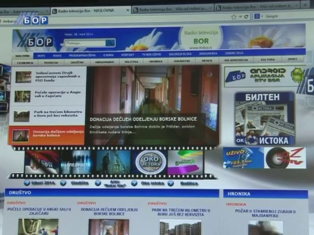Switch to the 'Više od milion' browser tab
This screenshot has width=314, height=235.
[172, 9]
